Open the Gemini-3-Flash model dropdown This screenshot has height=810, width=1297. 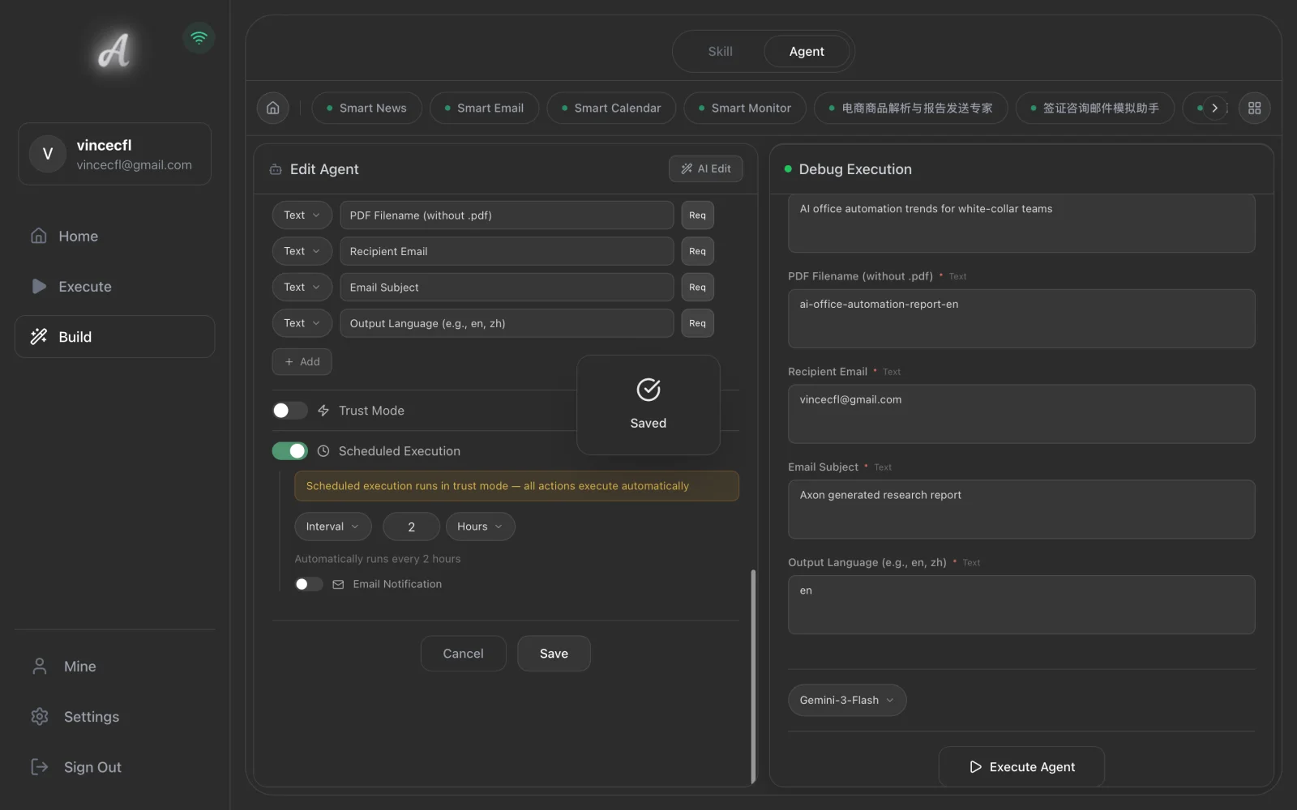pos(847,700)
